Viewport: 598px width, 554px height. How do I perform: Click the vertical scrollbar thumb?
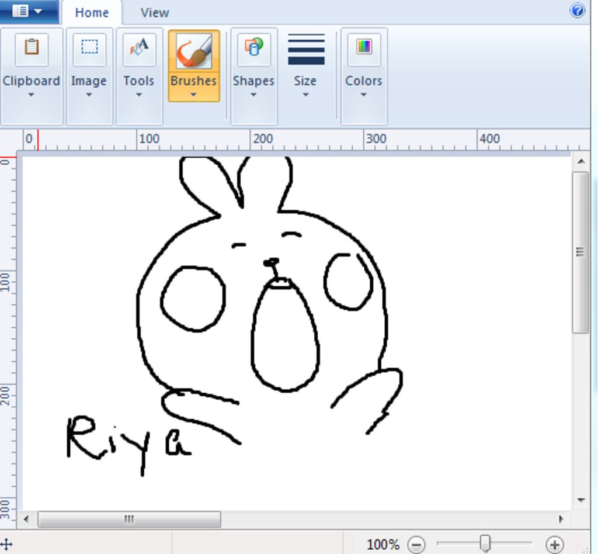pos(580,252)
